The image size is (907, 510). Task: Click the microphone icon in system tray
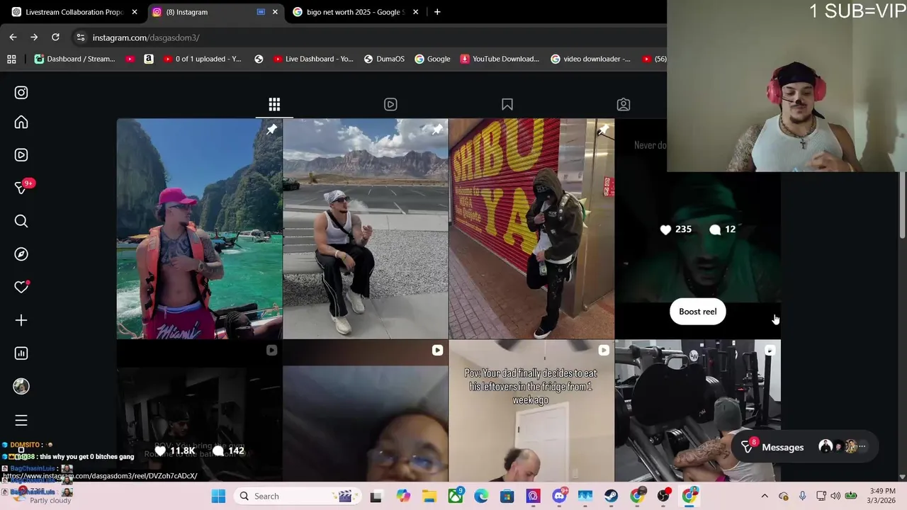tap(802, 496)
